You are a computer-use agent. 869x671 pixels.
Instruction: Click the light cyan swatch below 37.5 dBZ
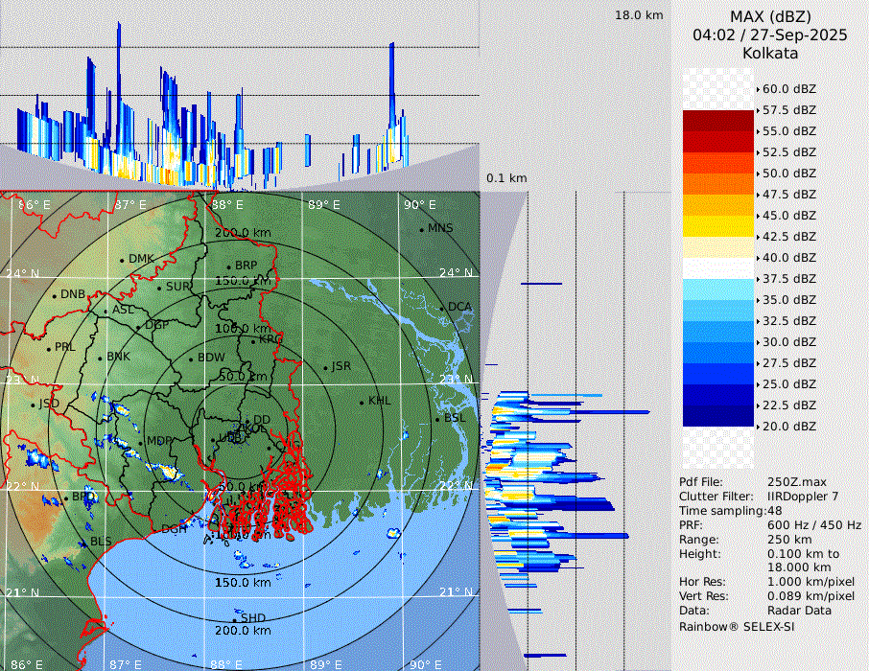(717, 289)
